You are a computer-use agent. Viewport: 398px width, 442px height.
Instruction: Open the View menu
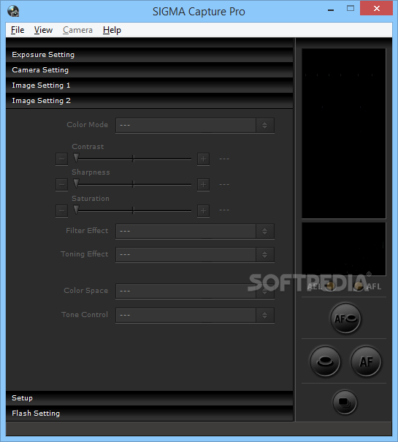point(43,30)
